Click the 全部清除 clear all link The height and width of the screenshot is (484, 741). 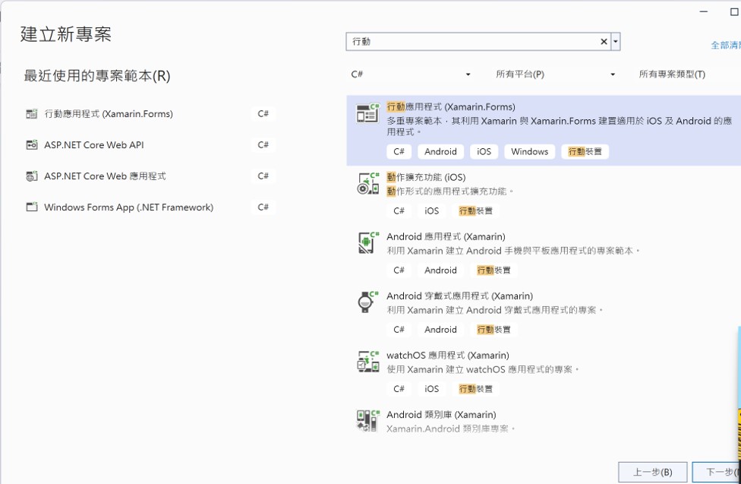726,46
